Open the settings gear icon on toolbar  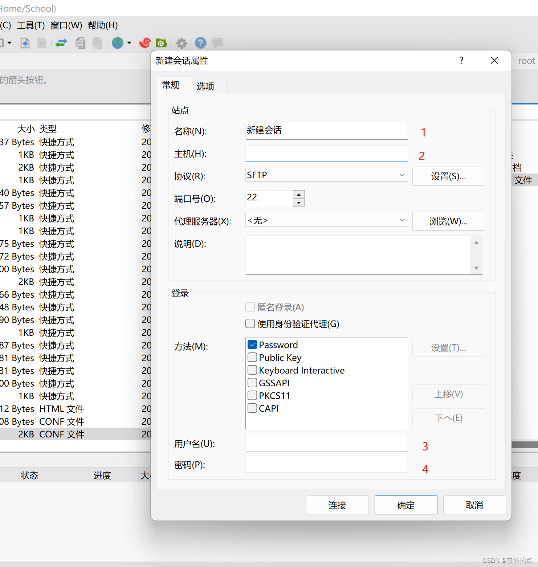point(182,43)
